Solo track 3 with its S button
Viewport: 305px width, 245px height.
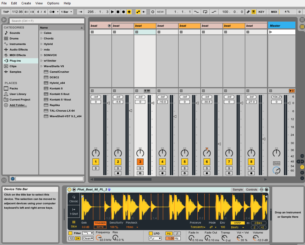140,168
